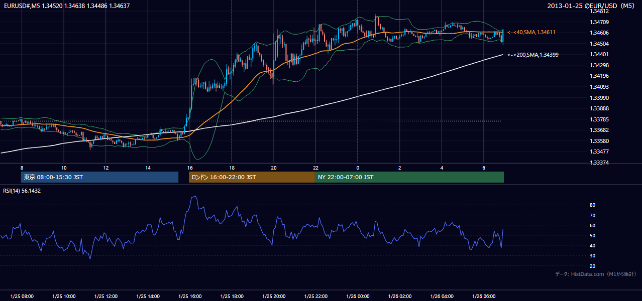Click the bottom time label 1/26 00:00
The width and height of the screenshot is (642, 301).
[x=358, y=296]
